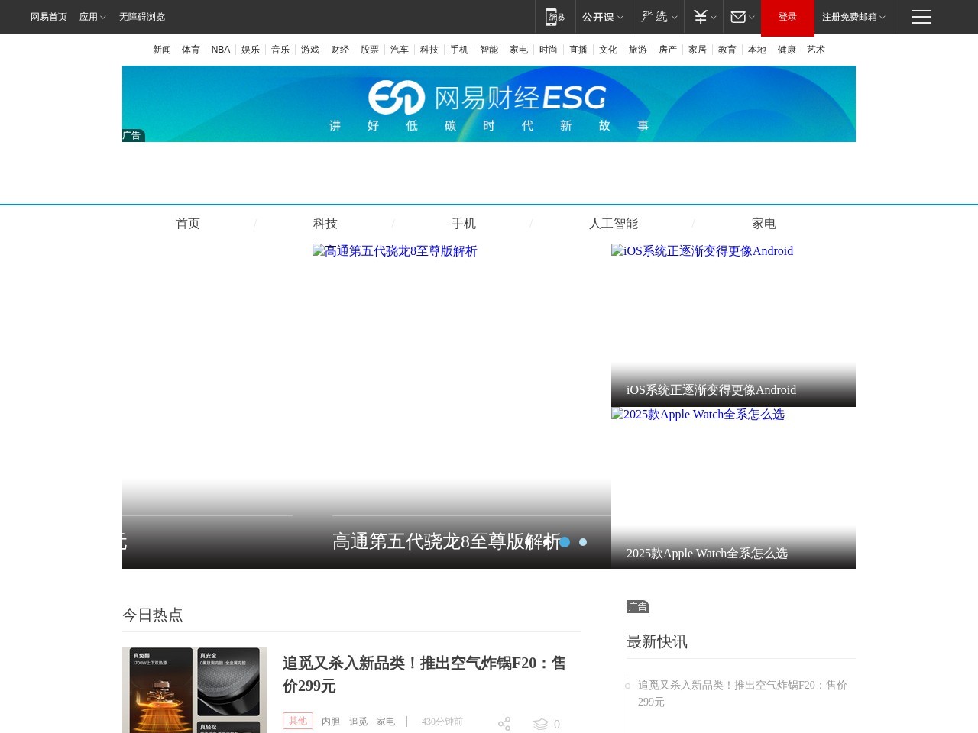Open the 健康 channel

[x=787, y=50]
